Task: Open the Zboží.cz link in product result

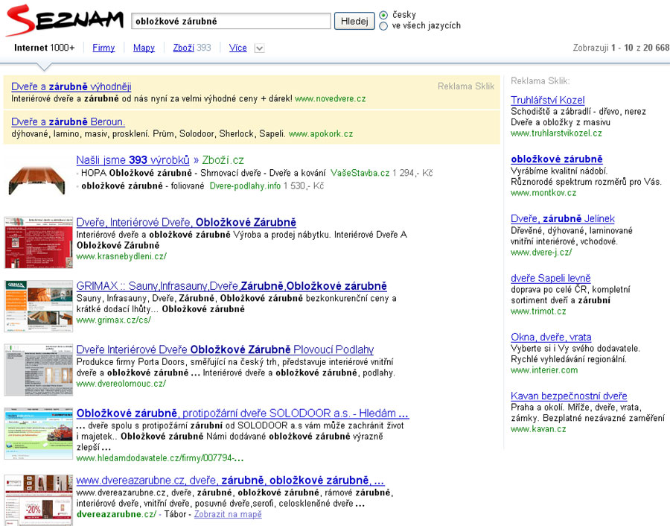Action: point(223,160)
